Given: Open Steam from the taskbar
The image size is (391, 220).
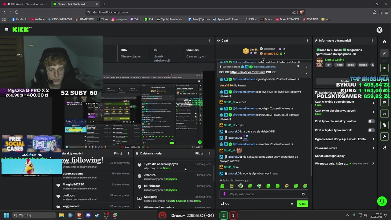Looking at the screenshot, I should (x=97, y=215).
